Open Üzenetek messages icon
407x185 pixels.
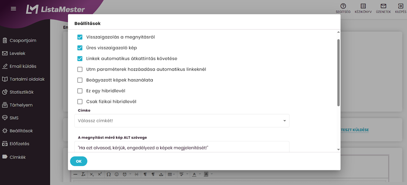383,8
